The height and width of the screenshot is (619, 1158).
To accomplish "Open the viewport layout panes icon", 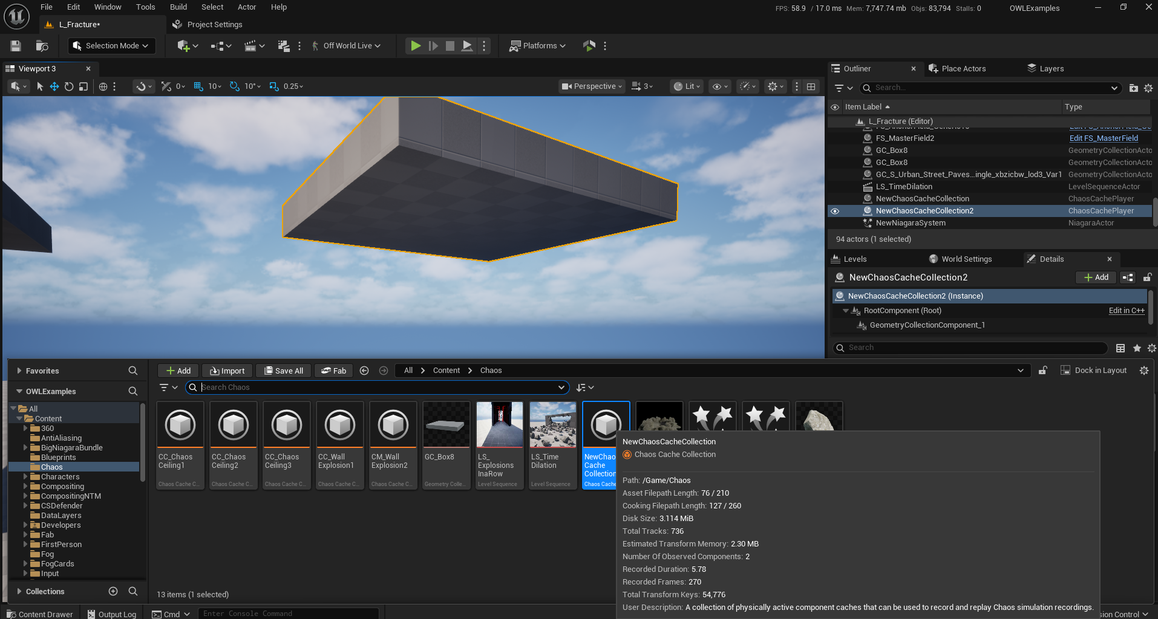I will (x=811, y=86).
